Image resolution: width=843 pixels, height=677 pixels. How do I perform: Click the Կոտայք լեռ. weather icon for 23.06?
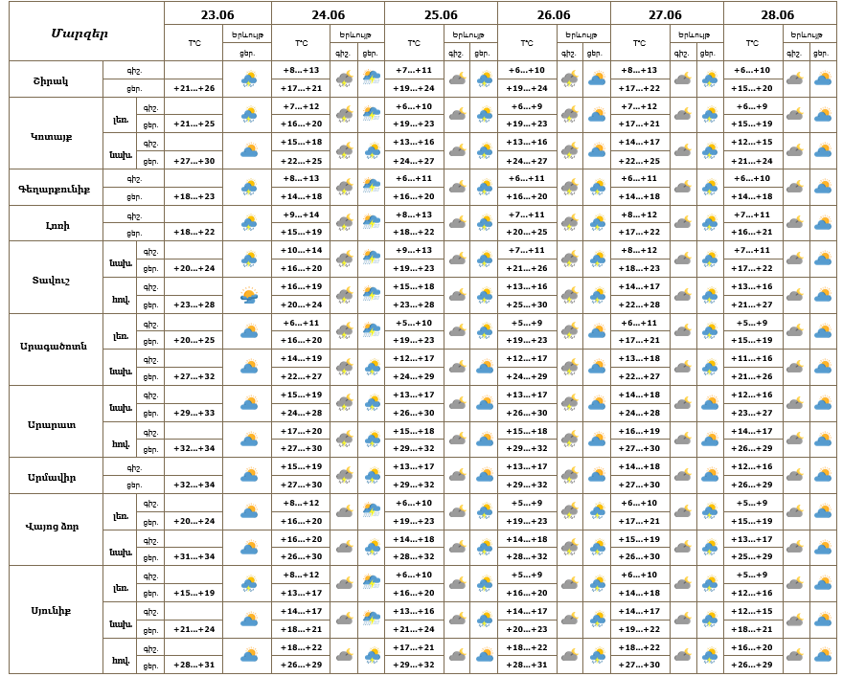[x=248, y=115]
